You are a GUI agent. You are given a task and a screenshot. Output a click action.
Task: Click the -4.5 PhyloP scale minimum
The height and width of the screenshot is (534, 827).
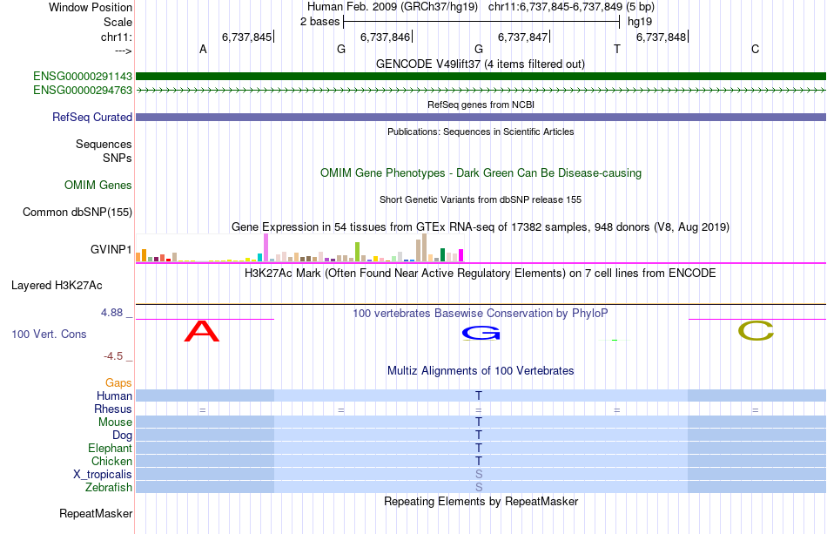click(x=113, y=356)
